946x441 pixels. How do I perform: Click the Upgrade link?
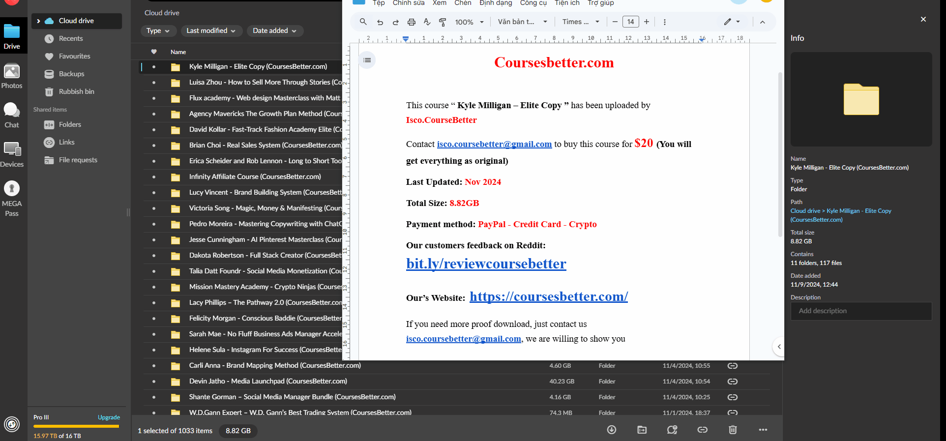click(x=109, y=417)
